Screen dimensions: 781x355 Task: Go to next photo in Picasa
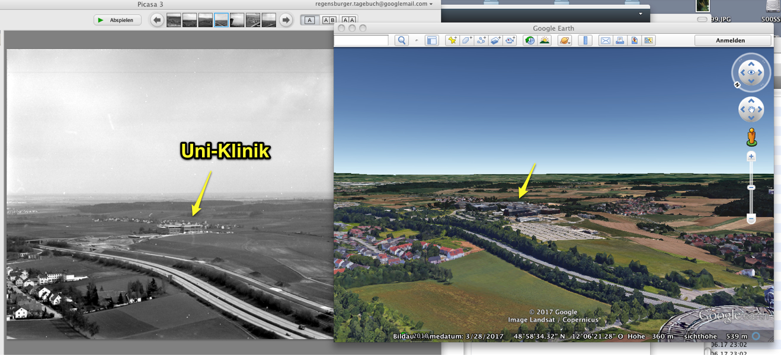[286, 20]
